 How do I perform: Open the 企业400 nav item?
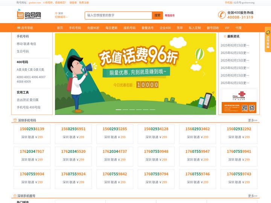[x=165, y=28]
